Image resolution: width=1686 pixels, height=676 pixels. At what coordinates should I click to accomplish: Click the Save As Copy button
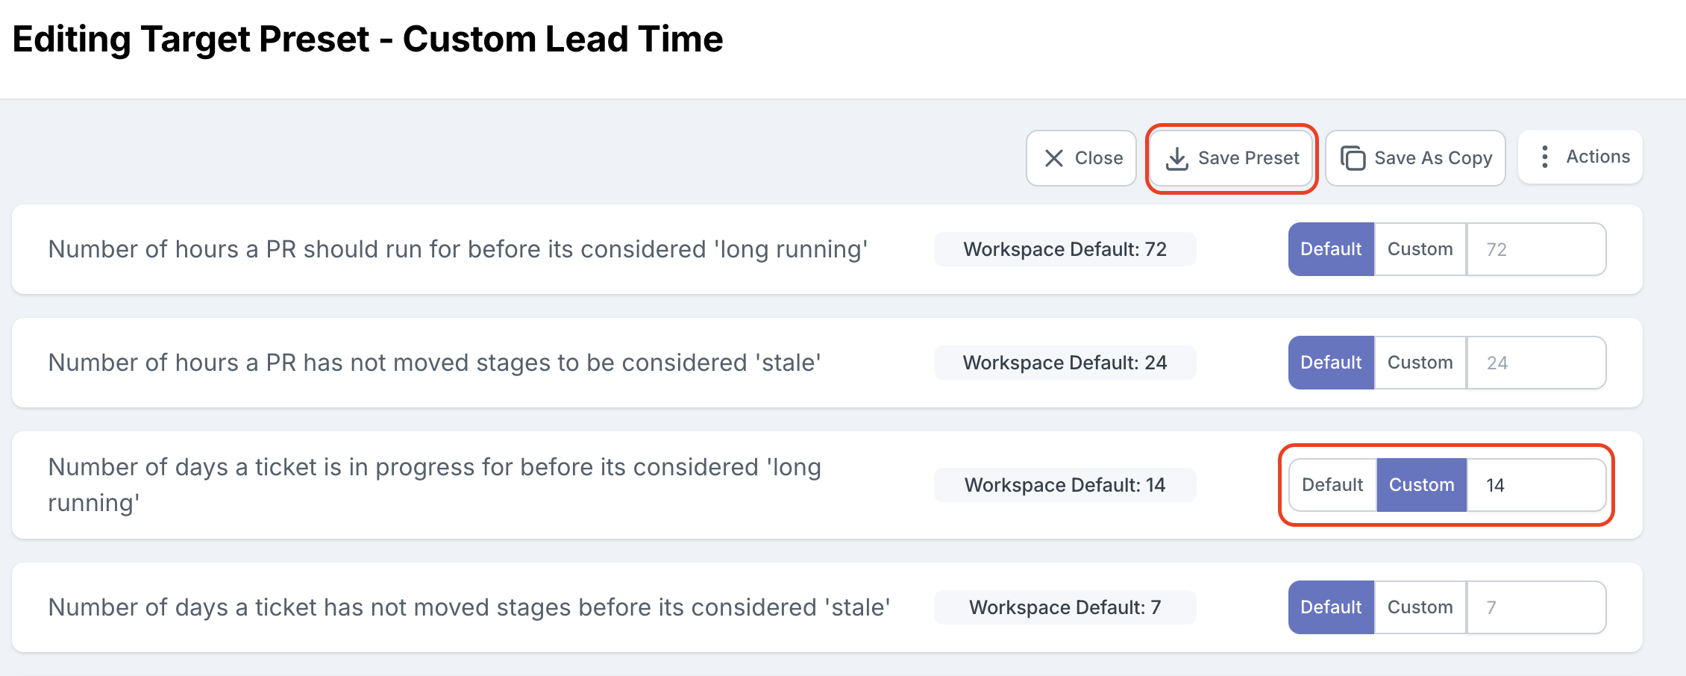click(1432, 158)
